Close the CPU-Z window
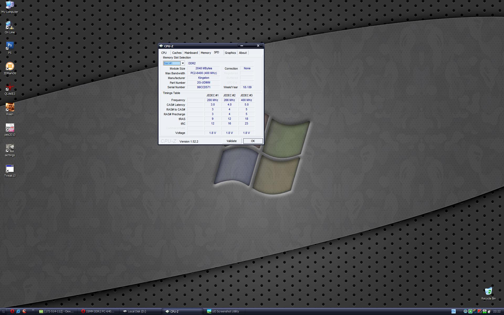Screen dimensions: 504x315 pos(258,46)
